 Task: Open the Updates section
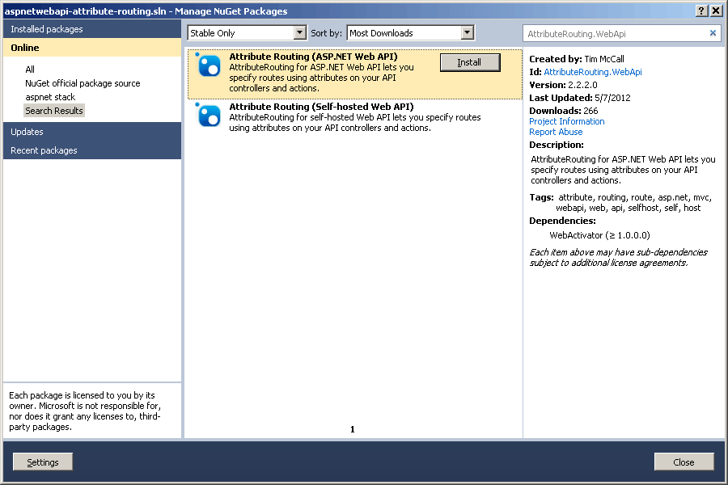point(92,132)
